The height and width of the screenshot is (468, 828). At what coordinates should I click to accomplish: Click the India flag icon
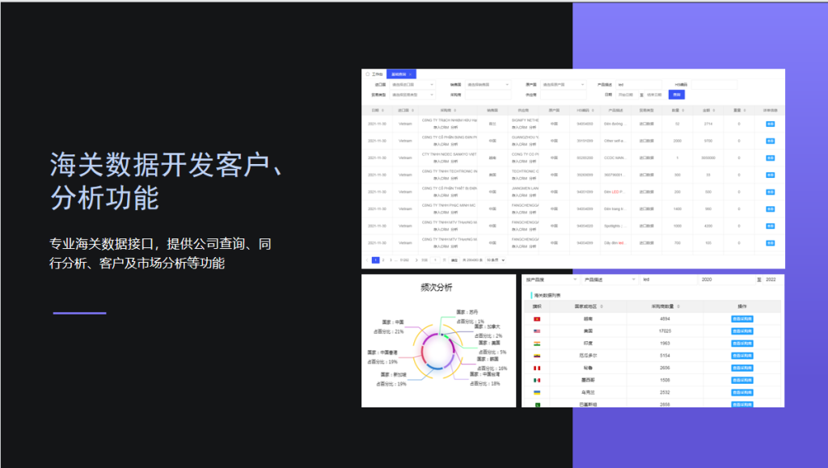pos(536,344)
